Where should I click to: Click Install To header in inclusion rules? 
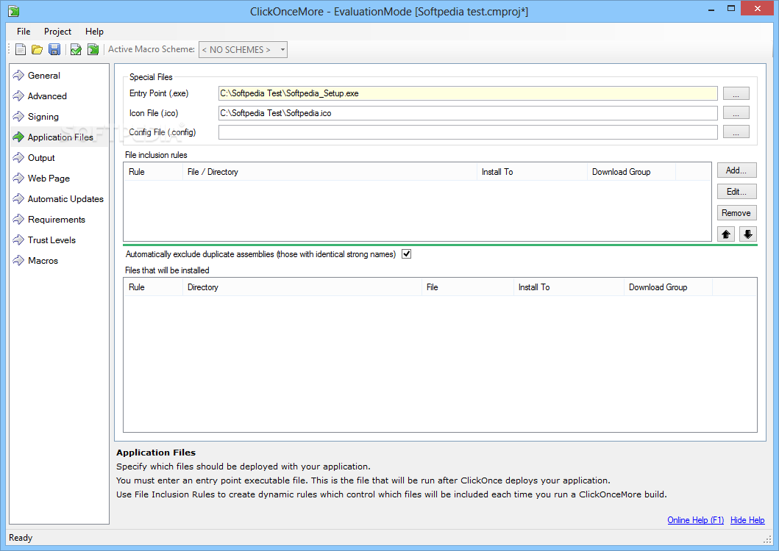pyautogui.click(x=532, y=172)
